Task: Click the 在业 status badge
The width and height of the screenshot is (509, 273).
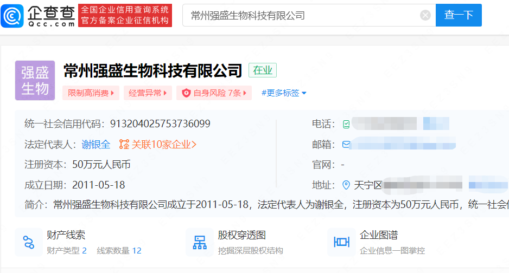Action: (263, 70)
